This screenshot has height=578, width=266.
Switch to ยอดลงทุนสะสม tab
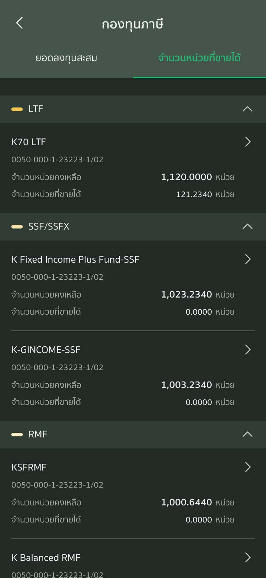point(66,58)
